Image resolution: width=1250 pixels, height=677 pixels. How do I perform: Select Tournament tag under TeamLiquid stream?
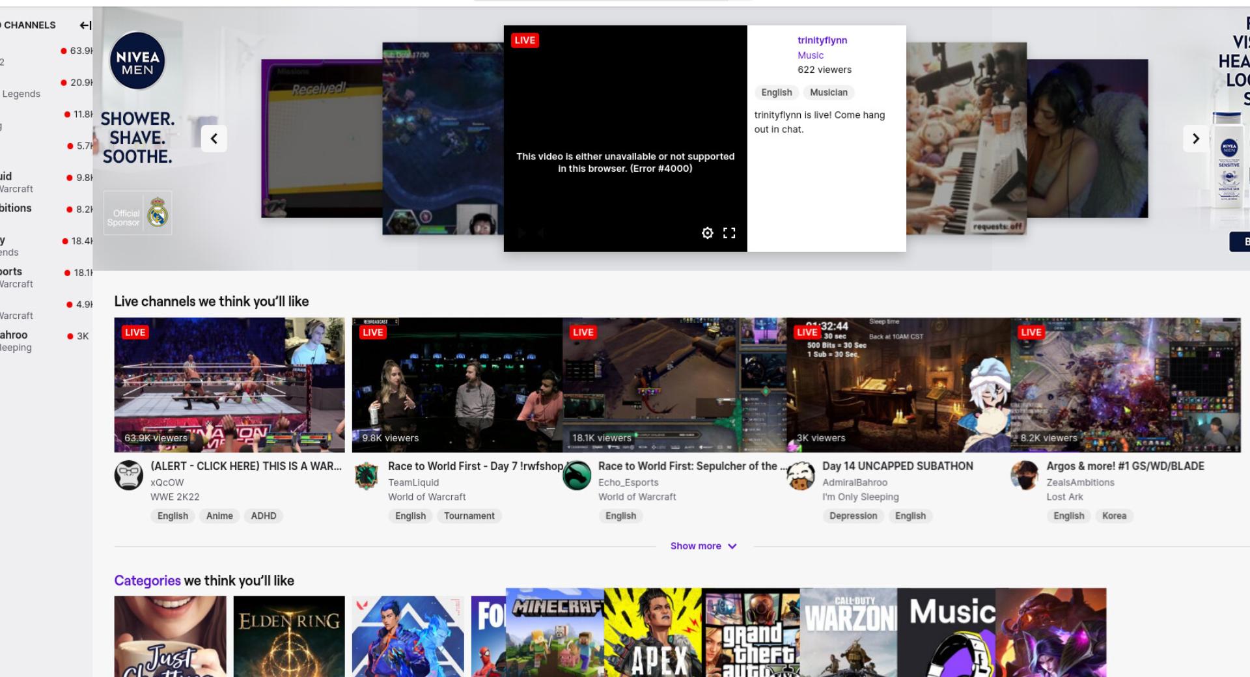click(469, 516)
